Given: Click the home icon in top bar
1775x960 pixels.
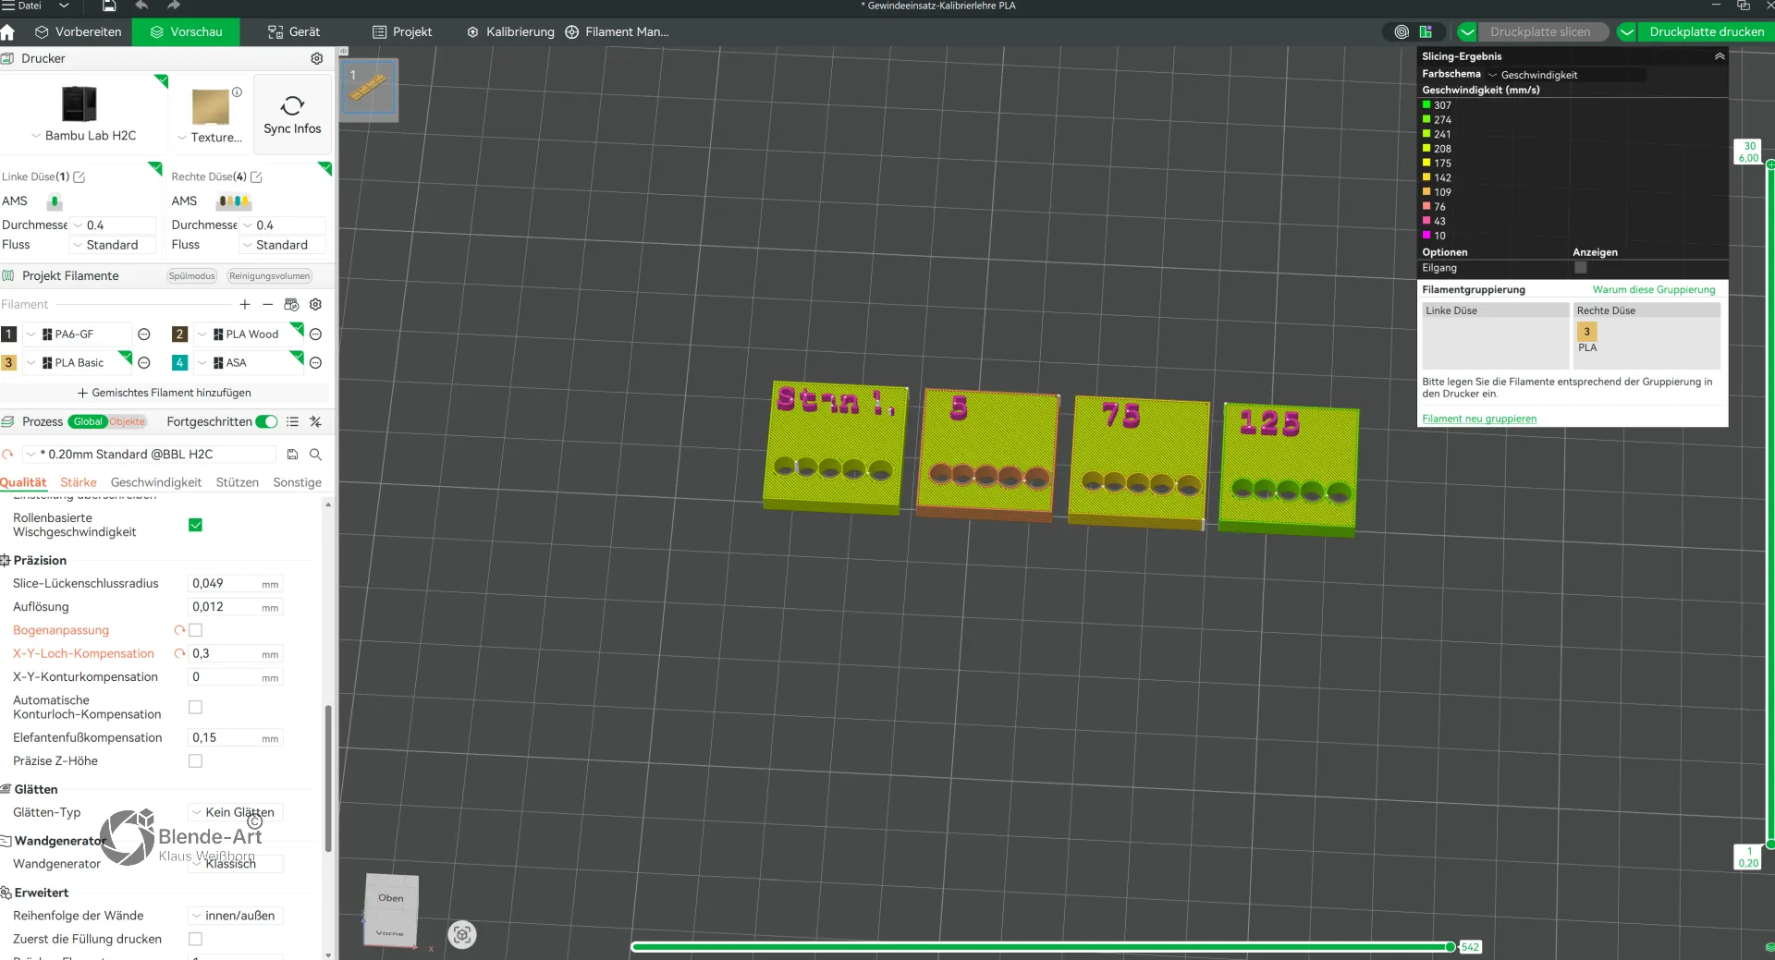Looking at the screenshot, I should point(8,32).
